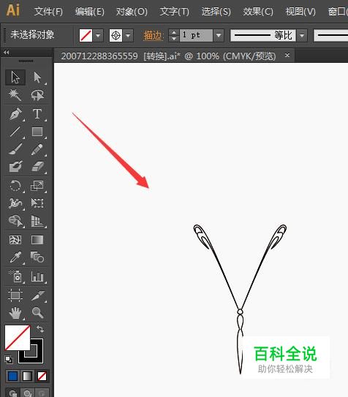Select the Paintbrush tool
This screenshot has width=348, height=397.
point(15,149)
